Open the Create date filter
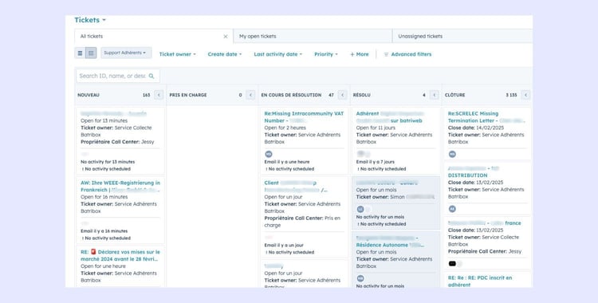598x303 pixels. click(x=225, y=54)
